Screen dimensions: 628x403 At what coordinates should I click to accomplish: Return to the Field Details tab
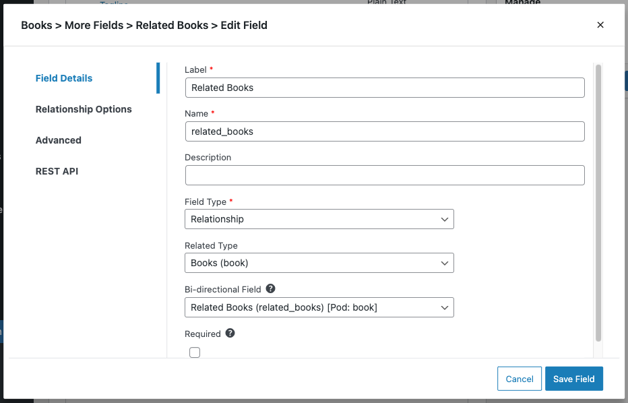point(63,78)
